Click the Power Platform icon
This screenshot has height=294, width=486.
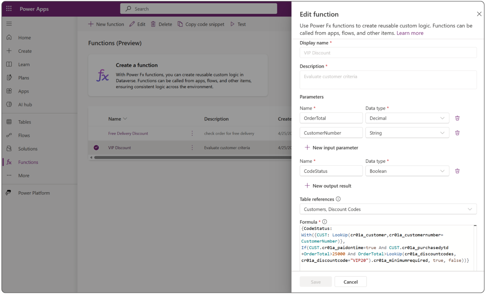(x=9, y=193)
